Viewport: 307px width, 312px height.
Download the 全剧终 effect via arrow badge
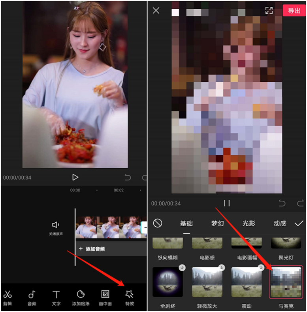point(182,268)
